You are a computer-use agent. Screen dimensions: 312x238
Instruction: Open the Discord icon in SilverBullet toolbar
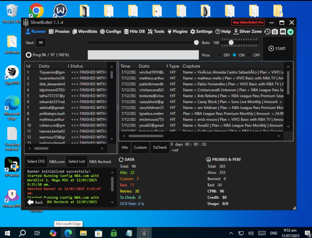coord(283,32)
